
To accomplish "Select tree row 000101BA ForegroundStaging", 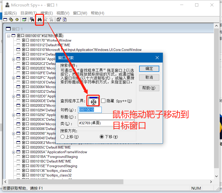I will [50, 157].
